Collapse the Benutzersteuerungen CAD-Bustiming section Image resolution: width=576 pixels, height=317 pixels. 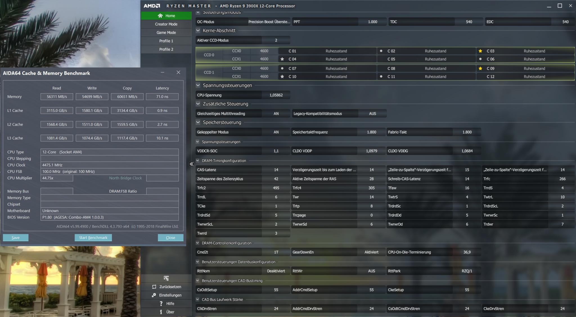coord(197,280)
